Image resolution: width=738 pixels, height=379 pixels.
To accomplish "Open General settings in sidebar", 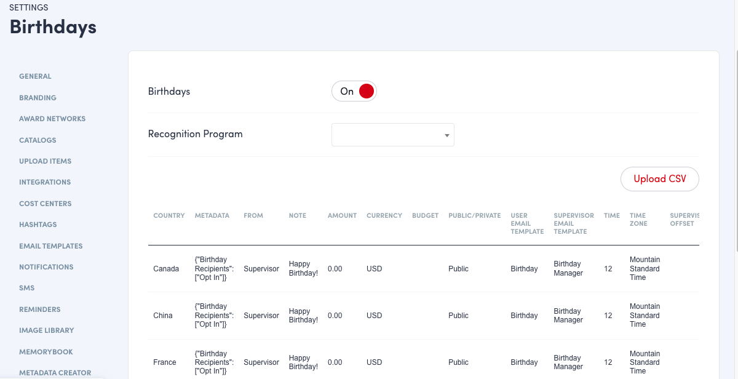I will (x=35, y=76).
